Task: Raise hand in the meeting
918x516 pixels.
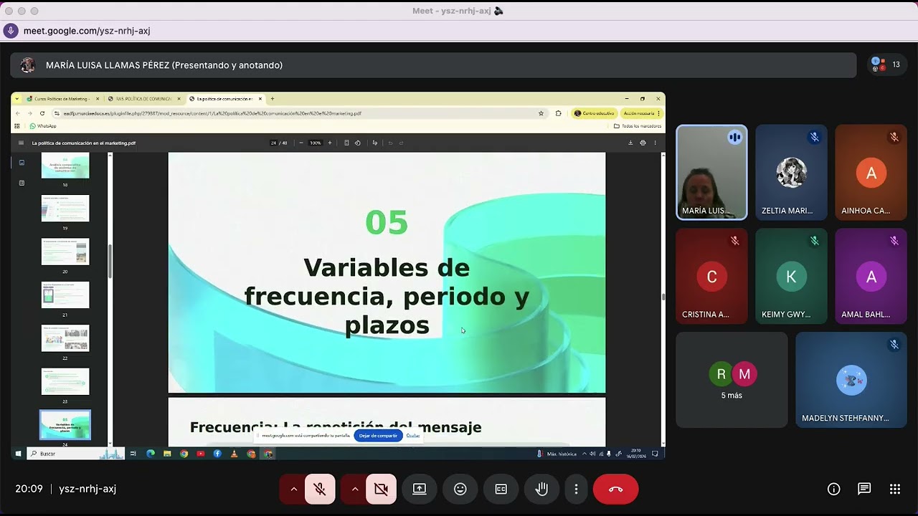Action: click(542, 489)
